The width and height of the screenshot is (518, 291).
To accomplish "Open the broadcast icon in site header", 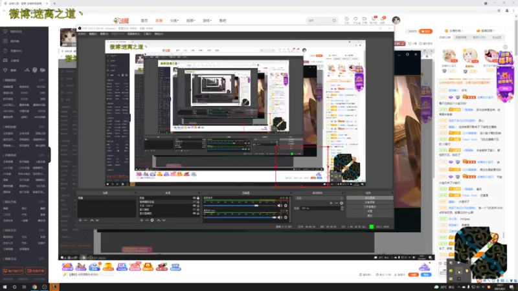I will (x=365, y=19).
